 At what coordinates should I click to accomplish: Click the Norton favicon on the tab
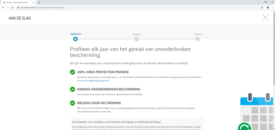click(4, 2)
